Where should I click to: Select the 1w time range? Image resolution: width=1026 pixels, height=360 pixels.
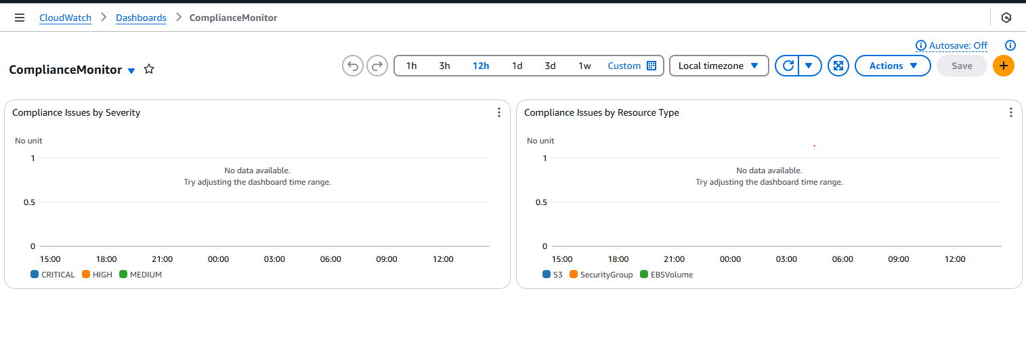[584, 66]
